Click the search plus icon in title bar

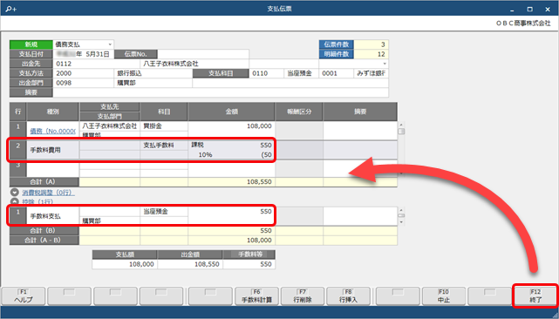click(11, 9)
